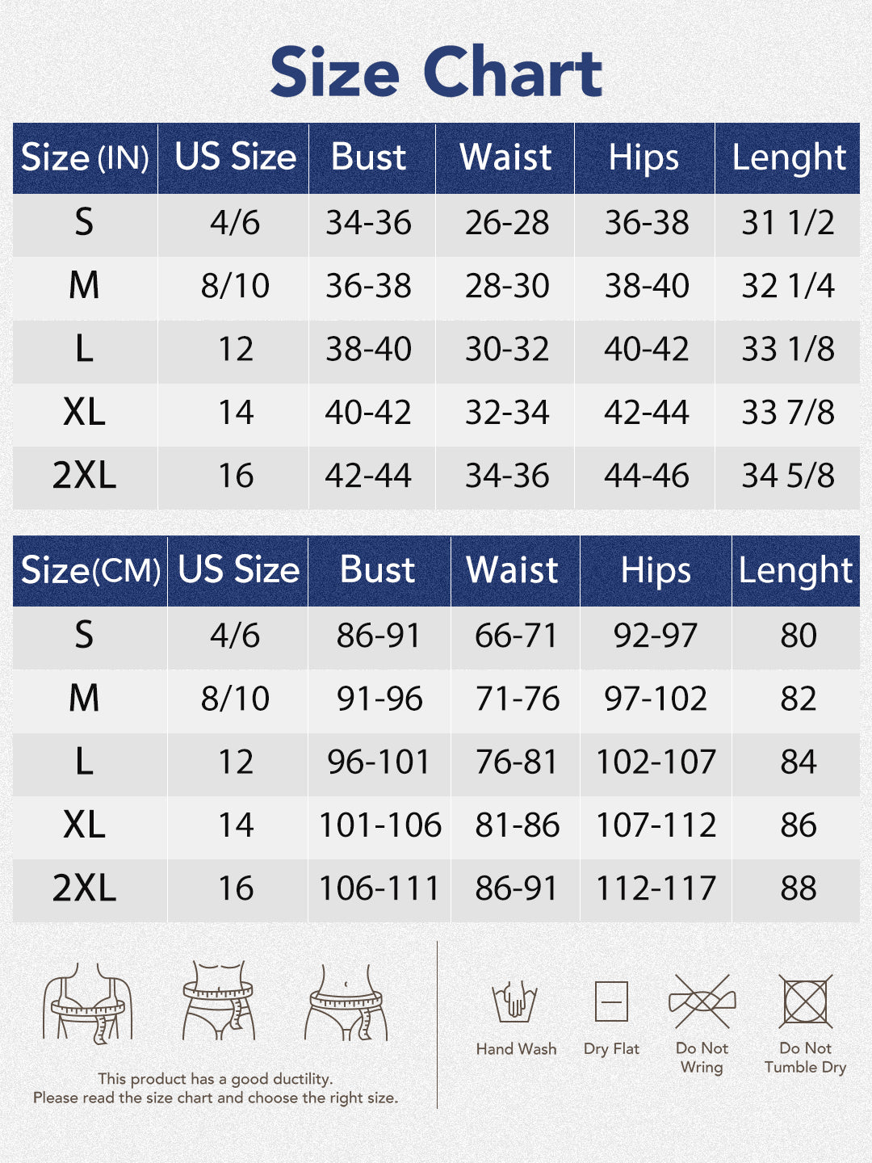
Task: Click the Size(CM) column header
Action: (x=90, y=571)
